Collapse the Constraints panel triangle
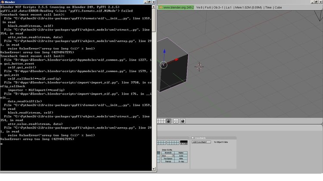This screenshot has width=323, height=181. pyautogui.click(x=193, y=138)
